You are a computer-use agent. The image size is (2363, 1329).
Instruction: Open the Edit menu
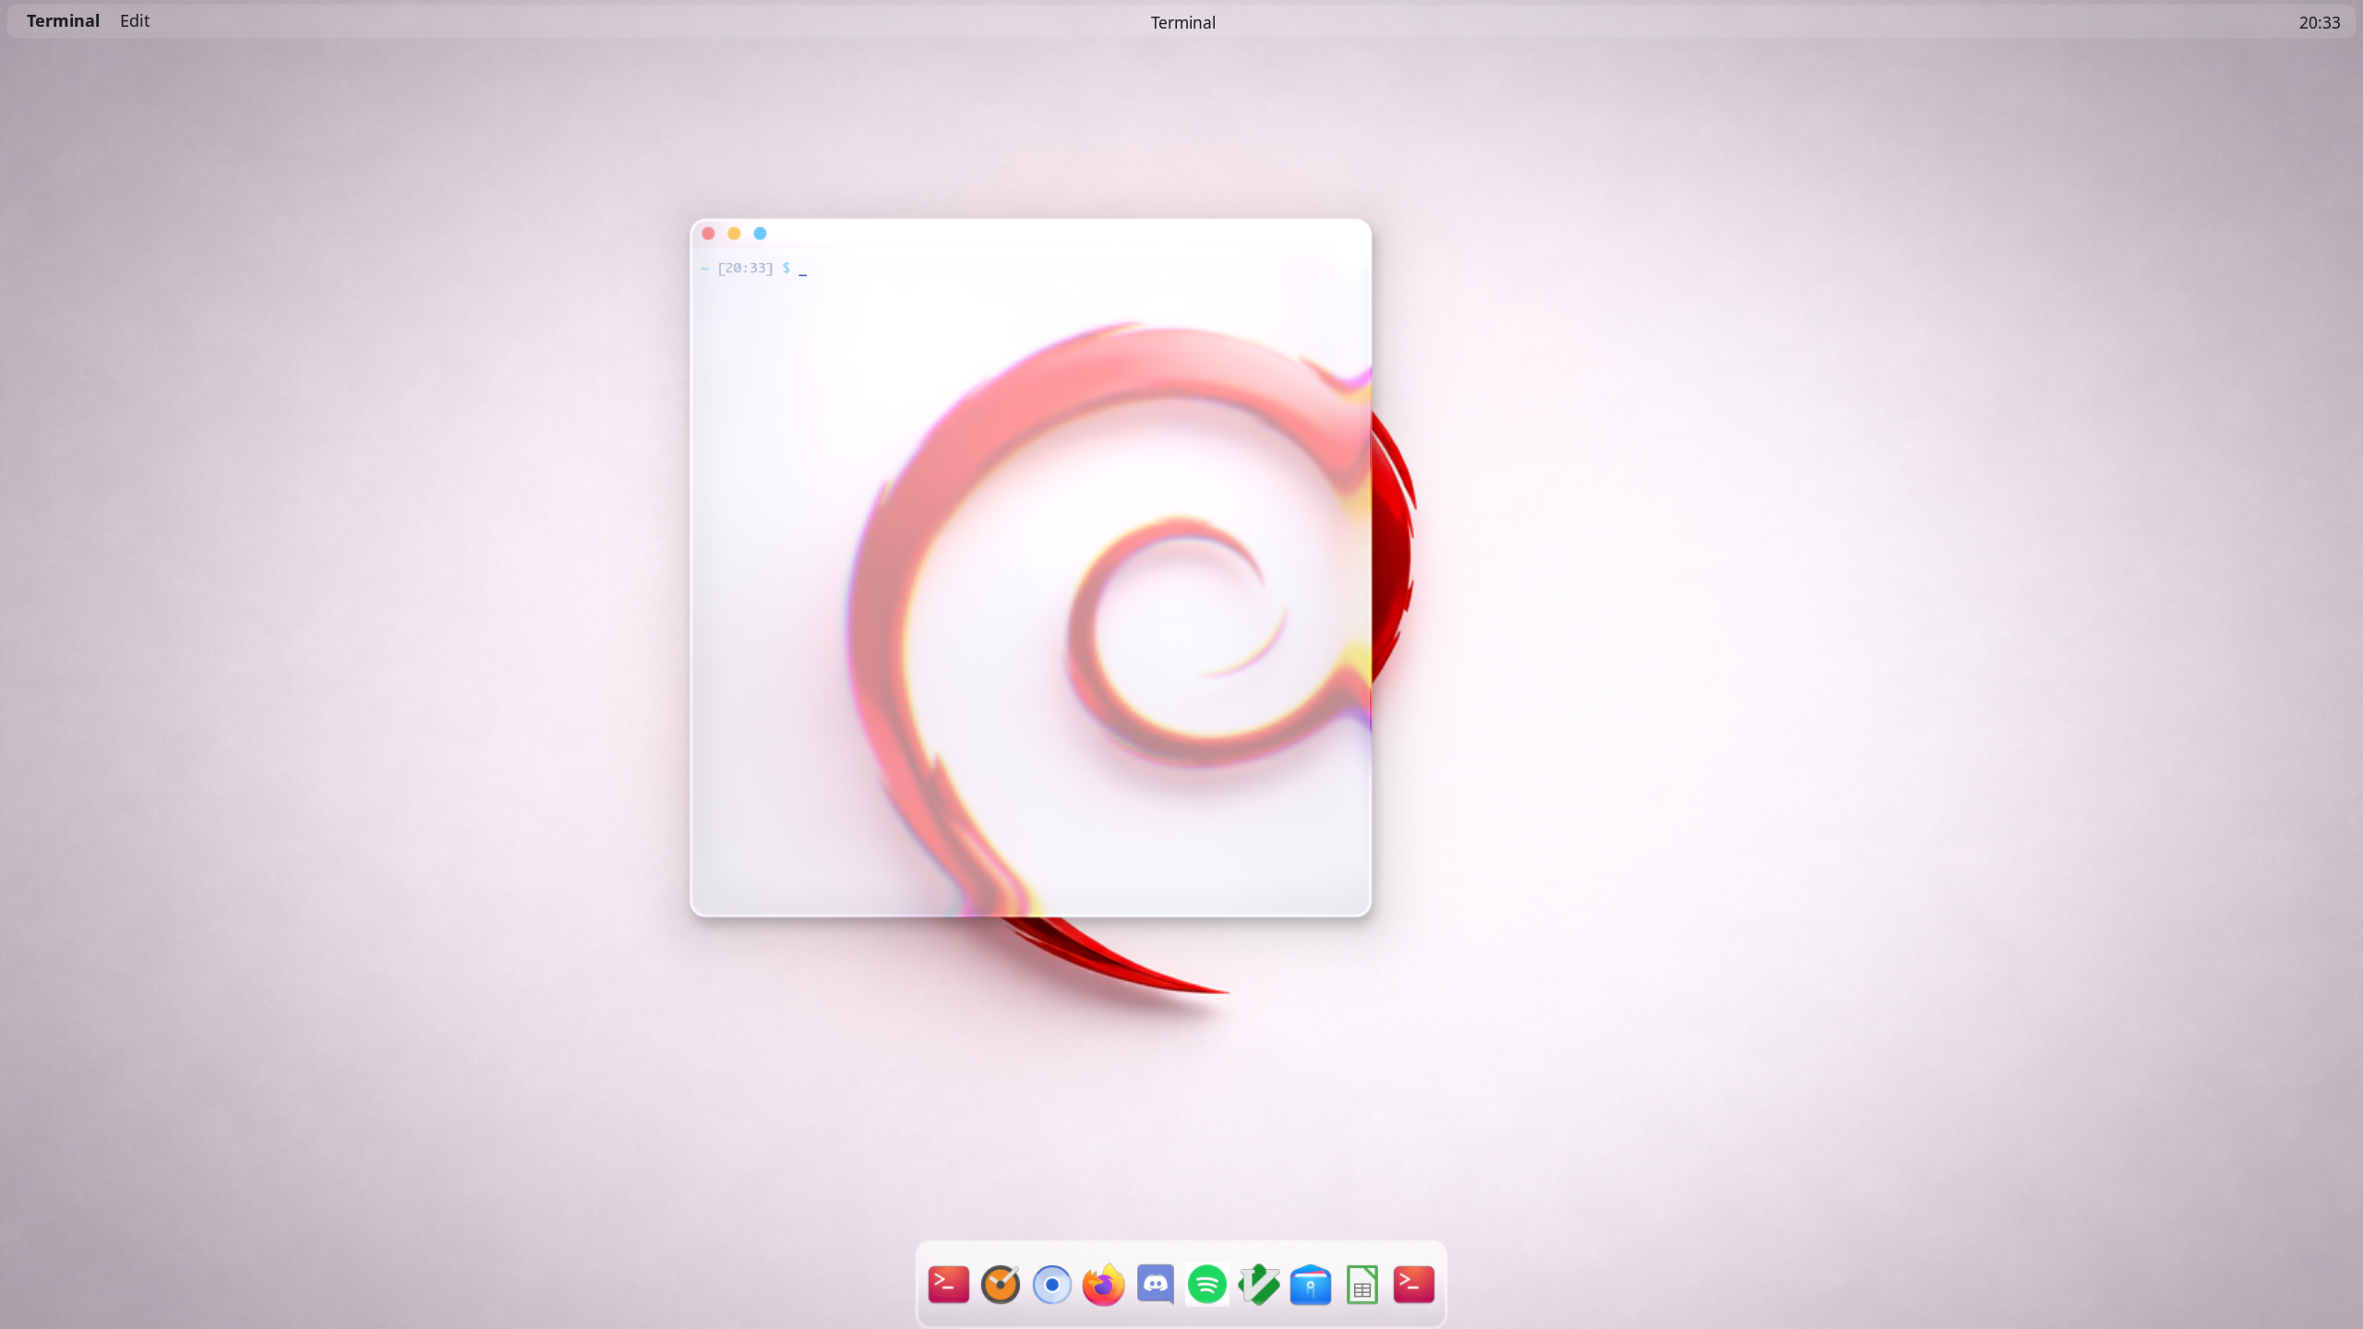[135, 21]
